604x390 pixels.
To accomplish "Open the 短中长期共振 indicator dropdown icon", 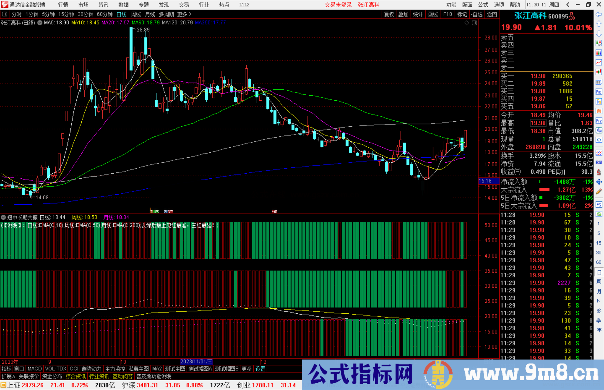I will click(3, 217).
